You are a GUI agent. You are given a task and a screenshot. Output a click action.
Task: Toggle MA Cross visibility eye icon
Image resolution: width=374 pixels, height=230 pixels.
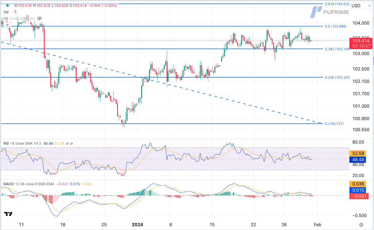tap(39, 18)
